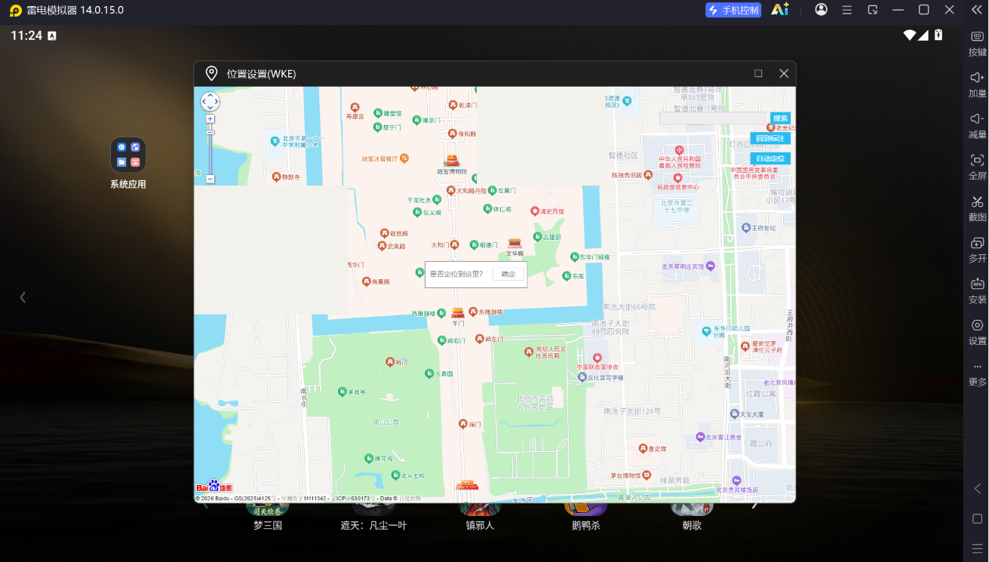The height and width of the screenshot is (562, 989).
Task: Click the 保和殿 map marker
Action: click(452, 134)
